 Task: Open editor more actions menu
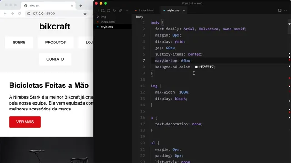[286, 10]
